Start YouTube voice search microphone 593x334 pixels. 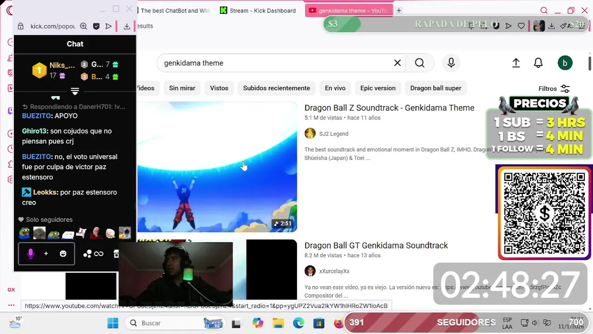coord(451,63)
